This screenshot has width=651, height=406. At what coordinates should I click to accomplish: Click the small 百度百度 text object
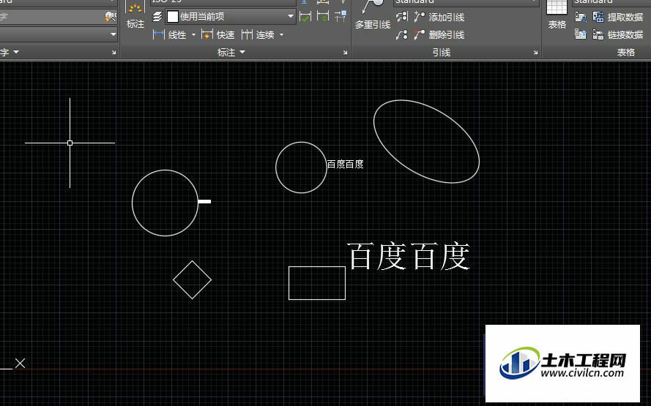point(345,164)
